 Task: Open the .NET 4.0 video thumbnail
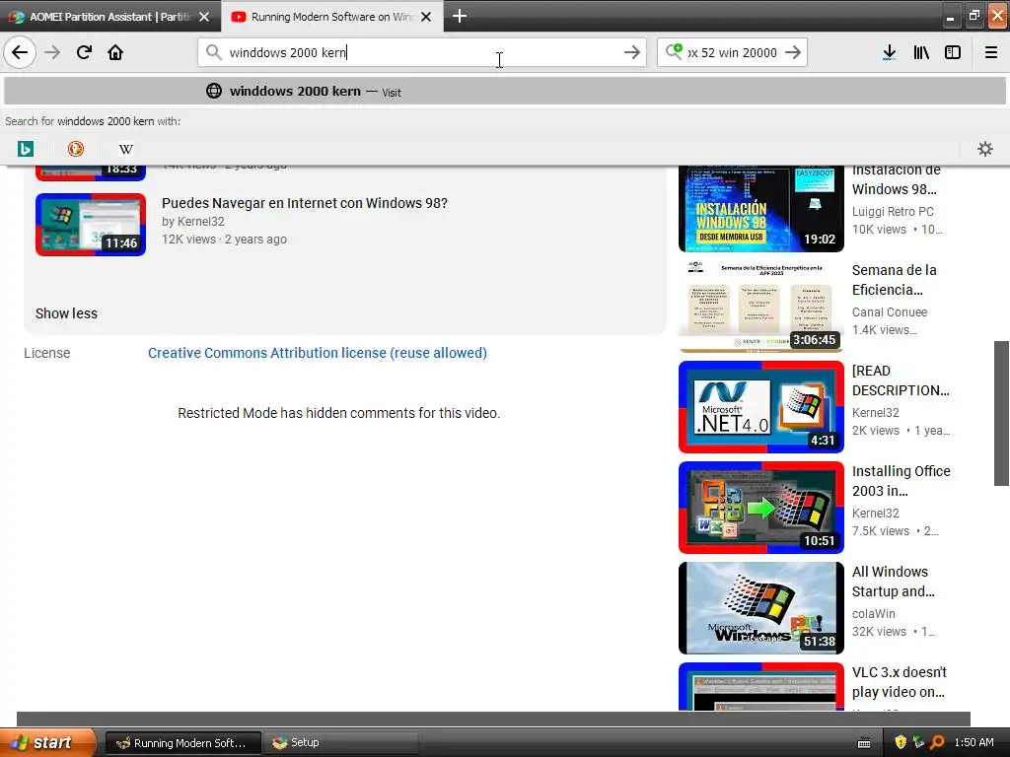coord(761,407)
